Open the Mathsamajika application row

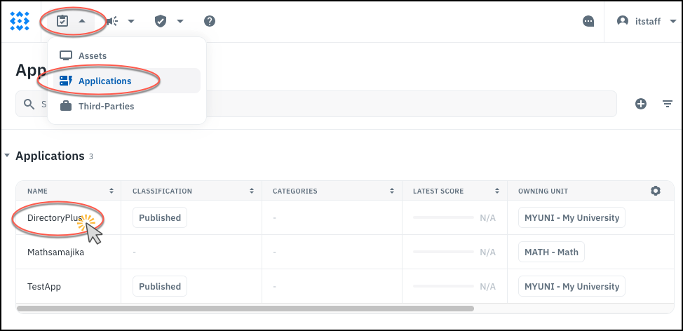pos(55,252)
